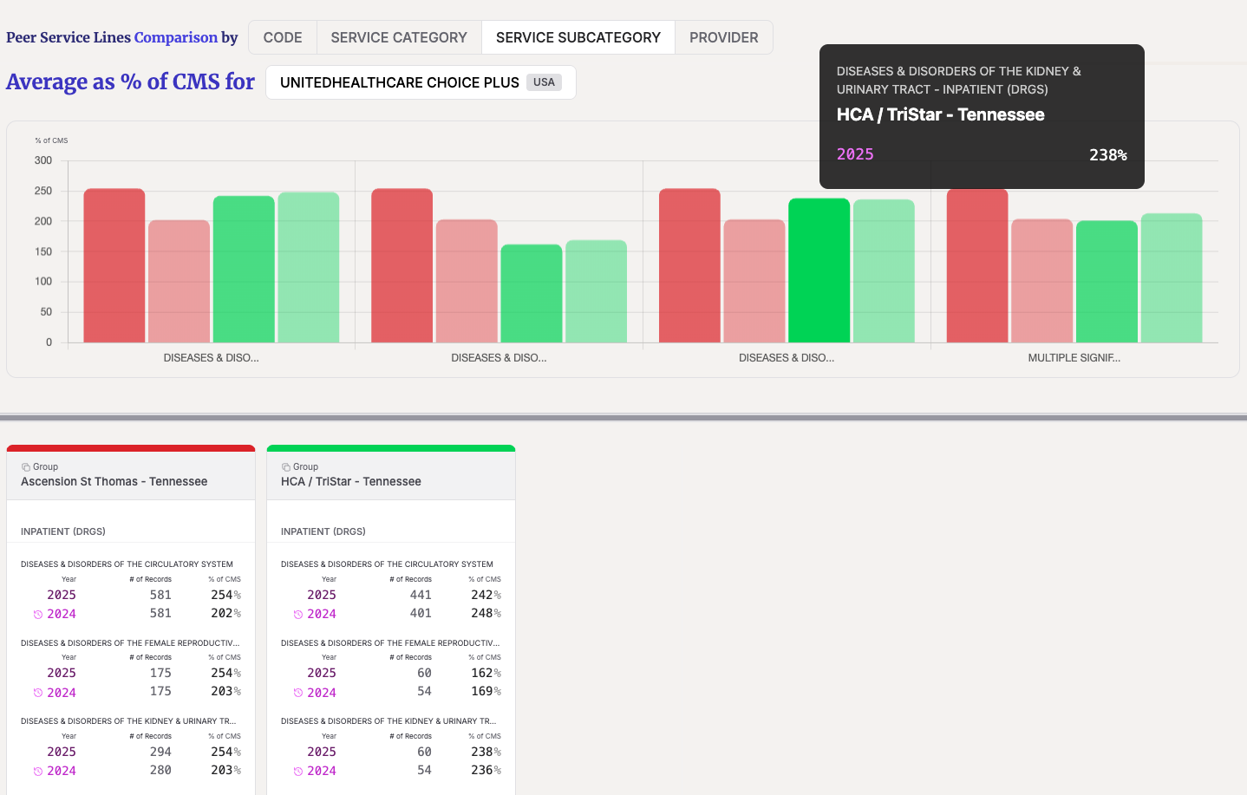Switch to the CODE tab

[283, 37]
